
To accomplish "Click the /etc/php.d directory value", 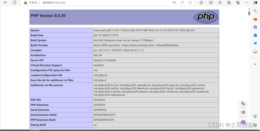I will [100, 80].
